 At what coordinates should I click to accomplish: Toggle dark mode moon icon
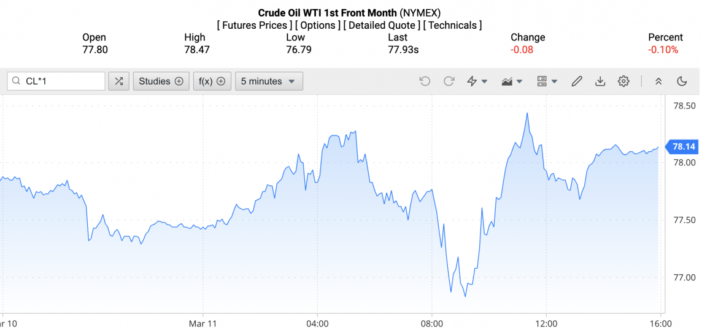(x=682, y=81)
